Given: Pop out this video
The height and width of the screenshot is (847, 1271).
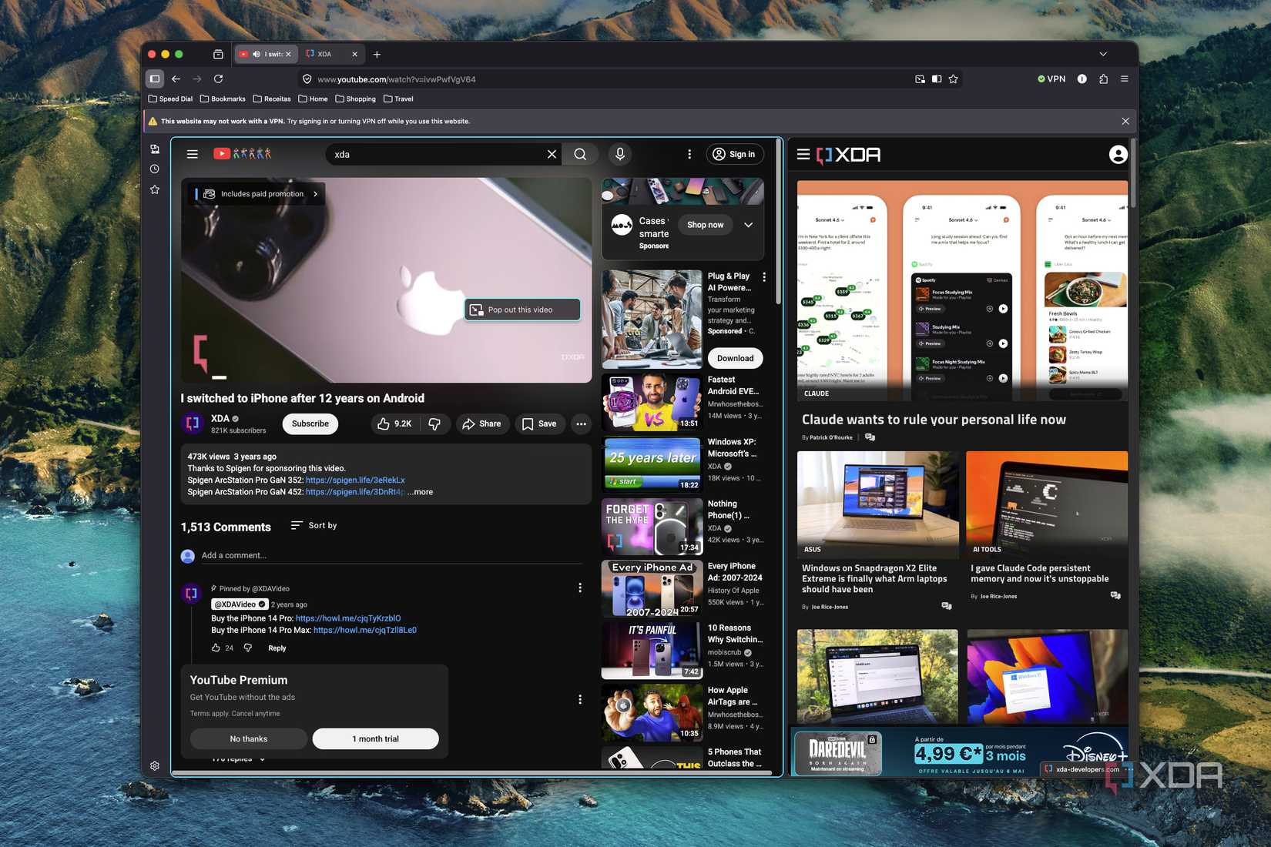Looking at the screenshot, I should pos(522,310).
